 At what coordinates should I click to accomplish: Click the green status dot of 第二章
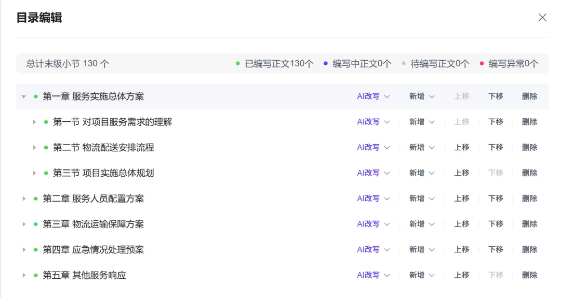[x=36, y=198]
